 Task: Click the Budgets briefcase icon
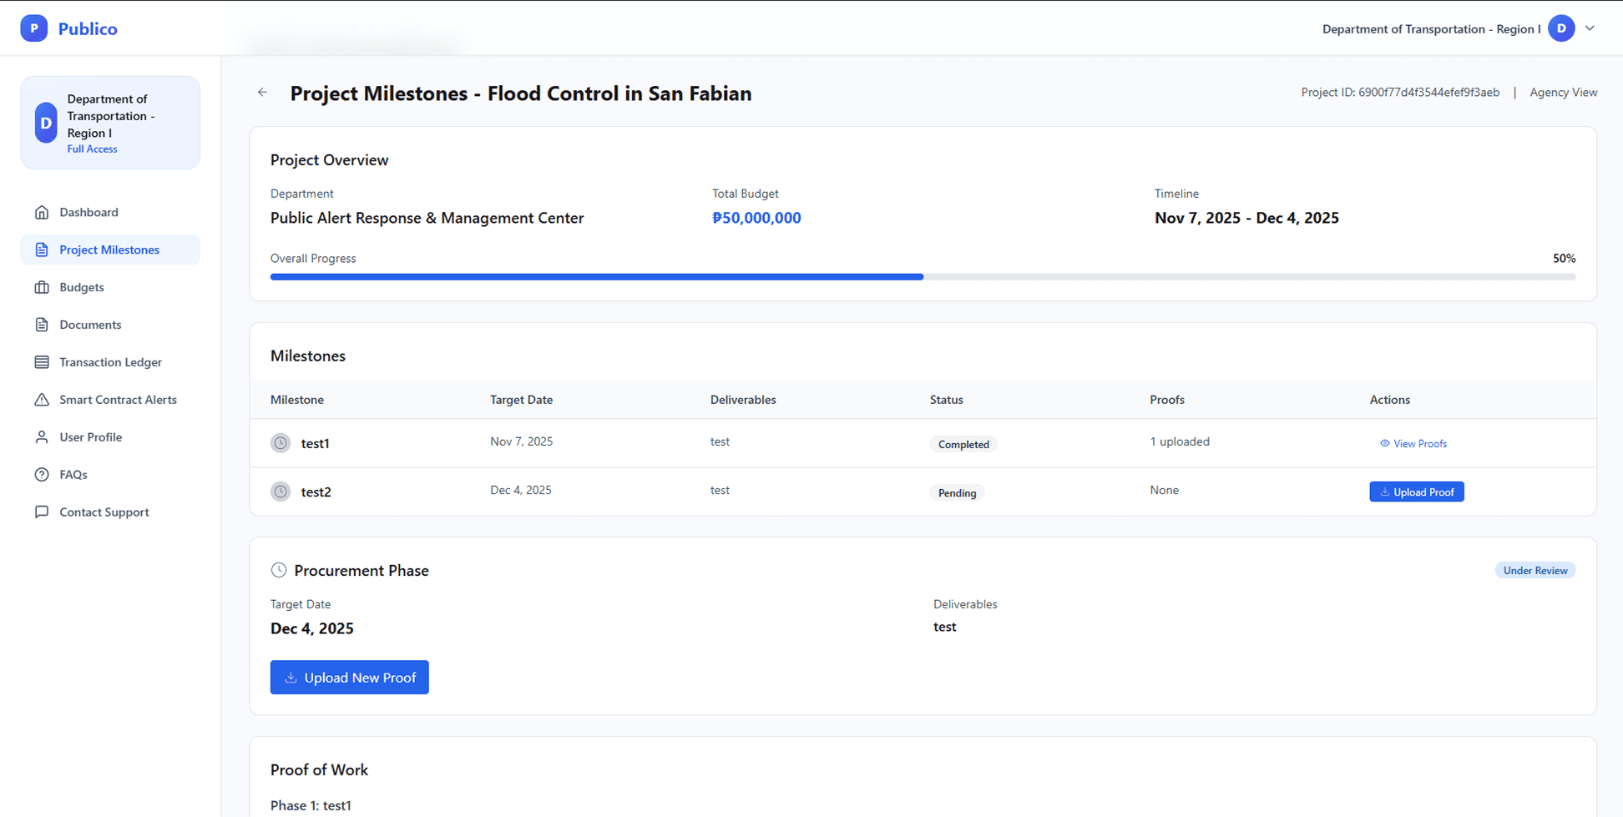(x=42, y=287)
